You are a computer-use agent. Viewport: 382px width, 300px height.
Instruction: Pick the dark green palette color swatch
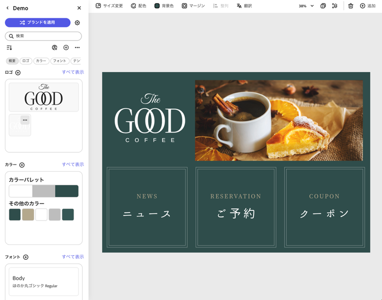point(67,191)
